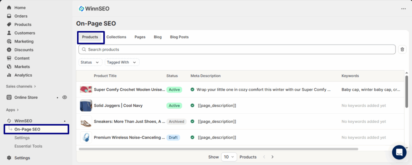Click the Content icon in sidebar
Viewport: 412px width, 165px height.
click(9, 58)
